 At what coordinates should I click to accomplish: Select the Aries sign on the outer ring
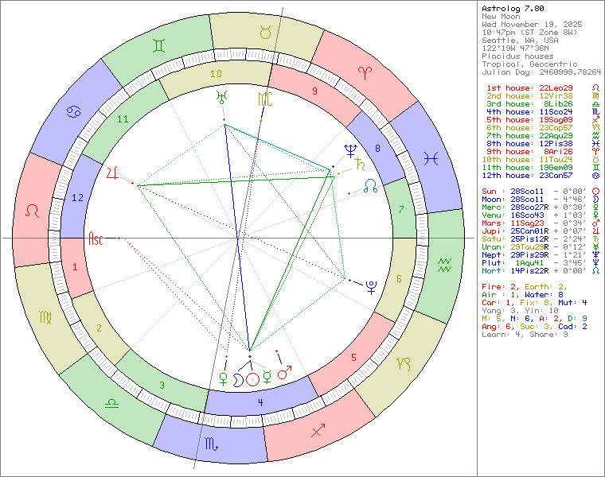(364, 73)
